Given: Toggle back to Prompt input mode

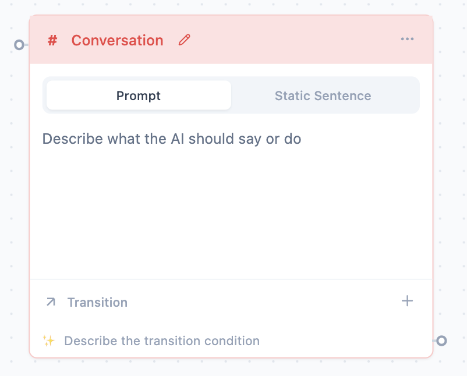Looking at the screenshot, I should click(138, 95).
